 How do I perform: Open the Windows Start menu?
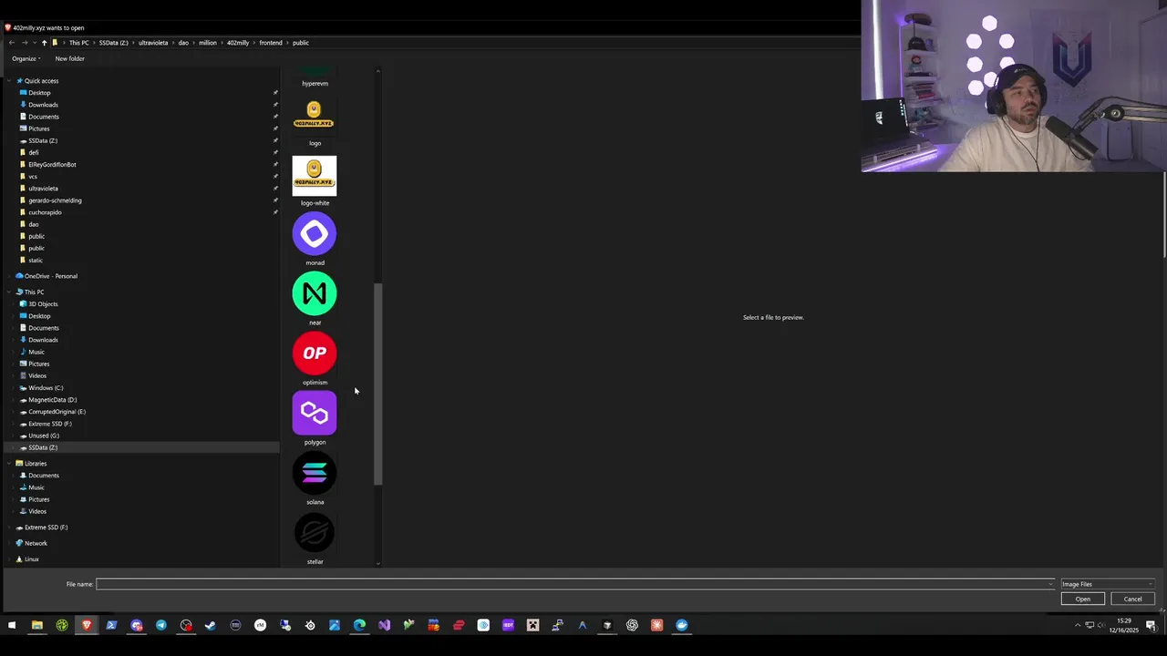[x=12, y=625]
